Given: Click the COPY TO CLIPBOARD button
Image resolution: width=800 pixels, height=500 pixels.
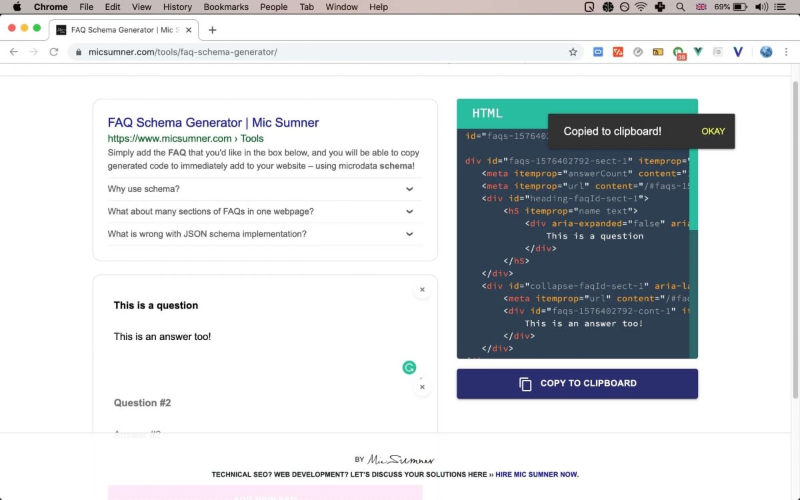Looking at the screenshot, I should tap(577, 383).
